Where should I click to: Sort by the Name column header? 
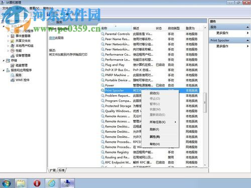coord(116,28)
